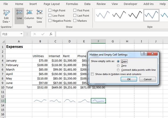168x118 pixels.
Task: Click the dialog help question mark button
Action: (x=144, y=53)
